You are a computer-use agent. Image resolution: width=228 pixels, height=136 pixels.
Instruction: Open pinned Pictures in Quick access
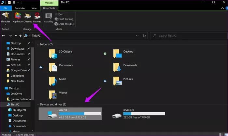(15, 59)
